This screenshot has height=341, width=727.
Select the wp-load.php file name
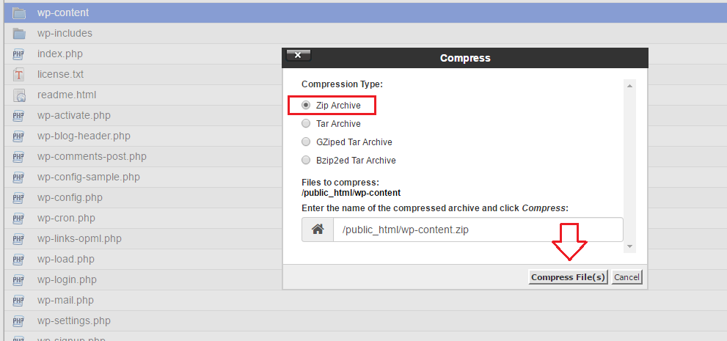pos(66,260)
